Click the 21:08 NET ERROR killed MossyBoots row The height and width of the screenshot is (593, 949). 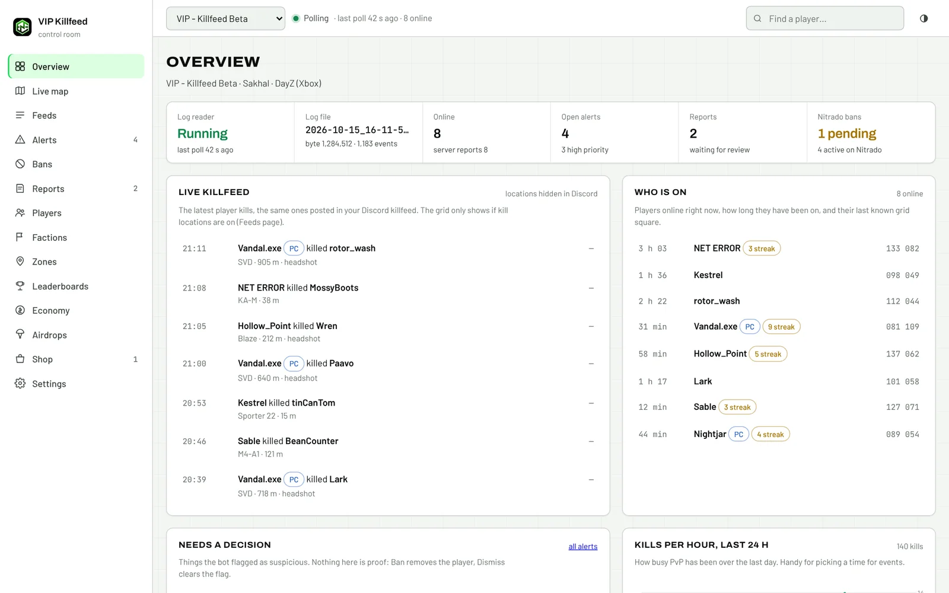(388, 294)
